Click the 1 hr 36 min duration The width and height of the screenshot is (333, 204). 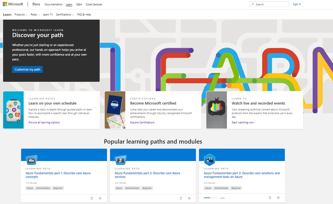31,183
